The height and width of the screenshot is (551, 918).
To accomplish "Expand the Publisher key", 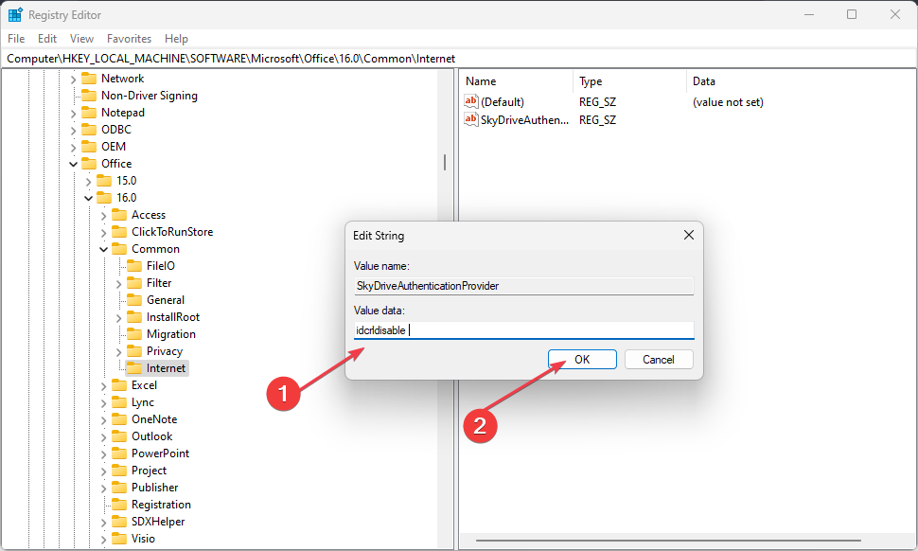I will point(103,488).
